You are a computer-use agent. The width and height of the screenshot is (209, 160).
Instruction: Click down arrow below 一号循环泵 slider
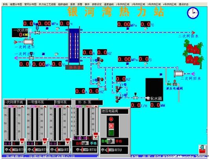[x=45, y=143]
